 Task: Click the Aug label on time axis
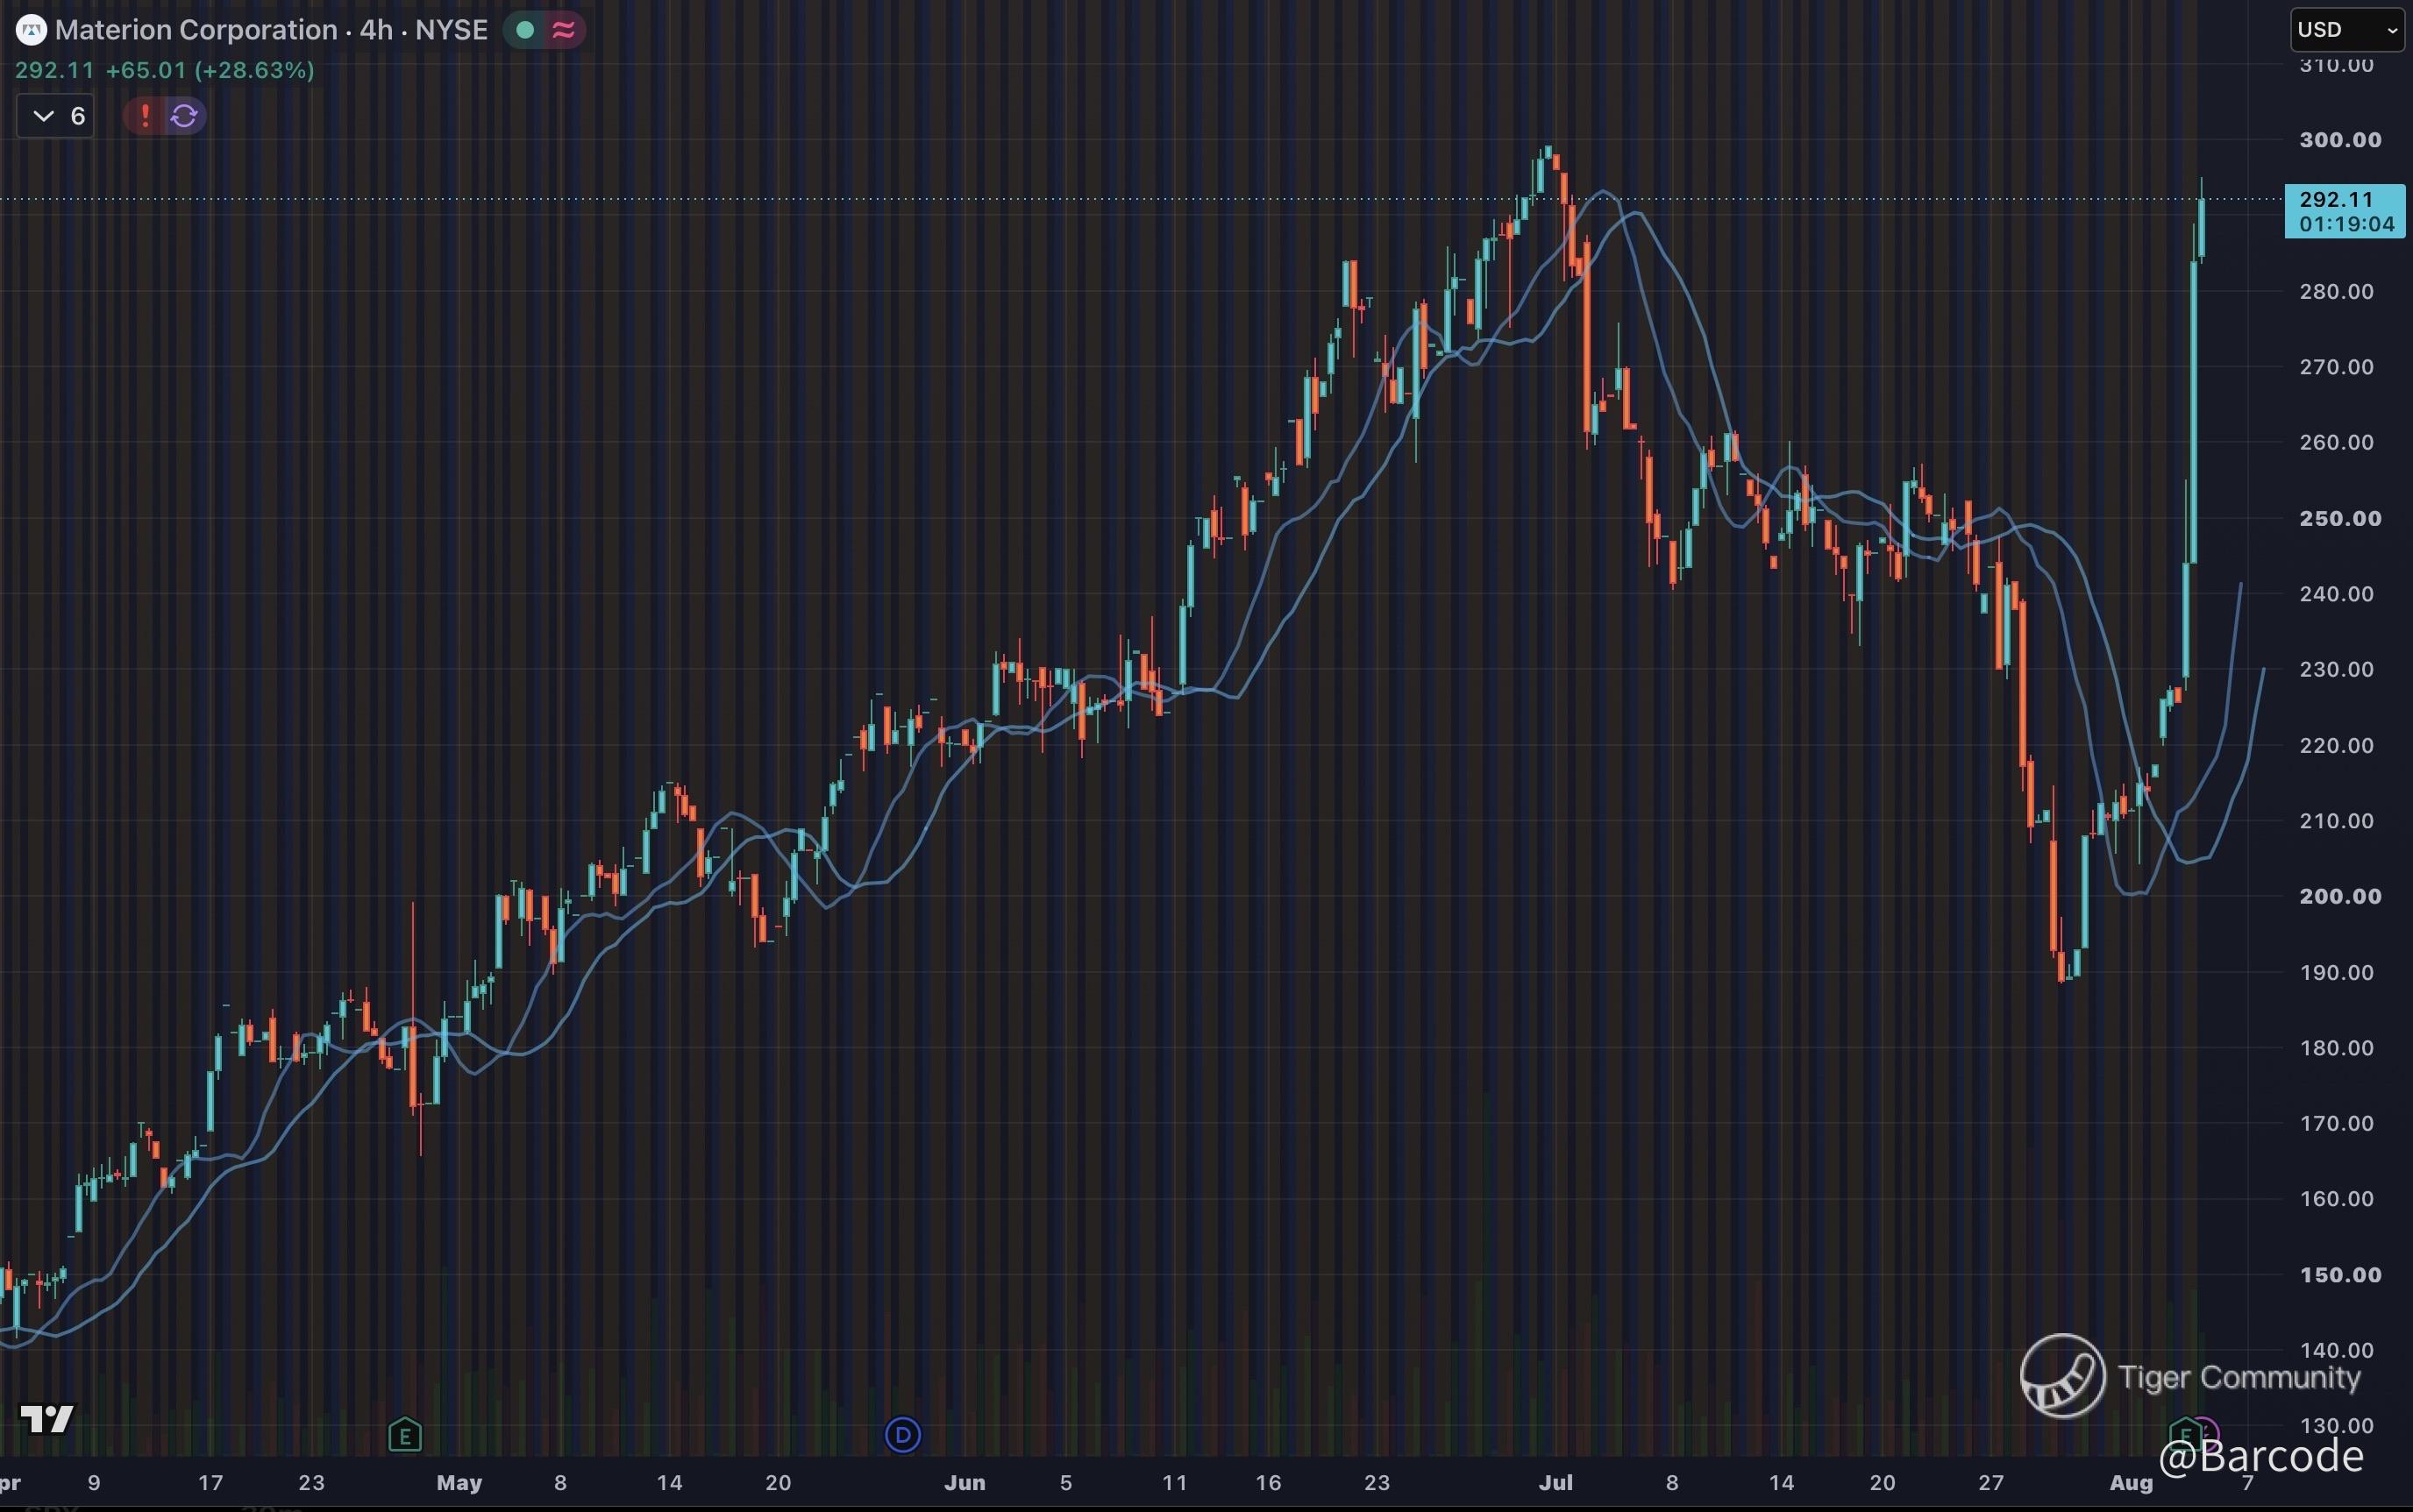click(2132, 1483)
